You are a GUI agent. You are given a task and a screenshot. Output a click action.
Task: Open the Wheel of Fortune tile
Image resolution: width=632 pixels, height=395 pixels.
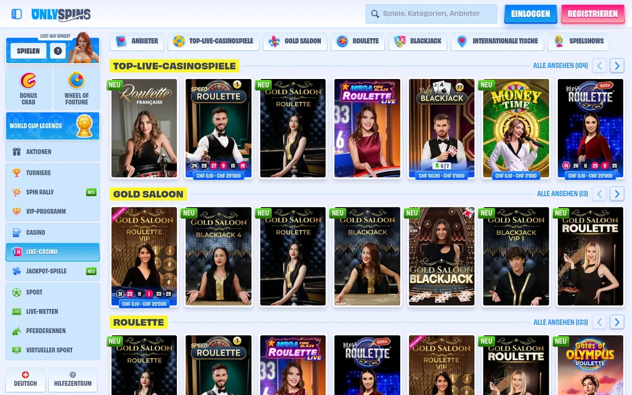(76, 88)
